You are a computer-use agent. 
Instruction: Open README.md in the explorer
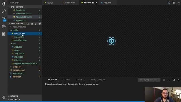tap(25, 73)
